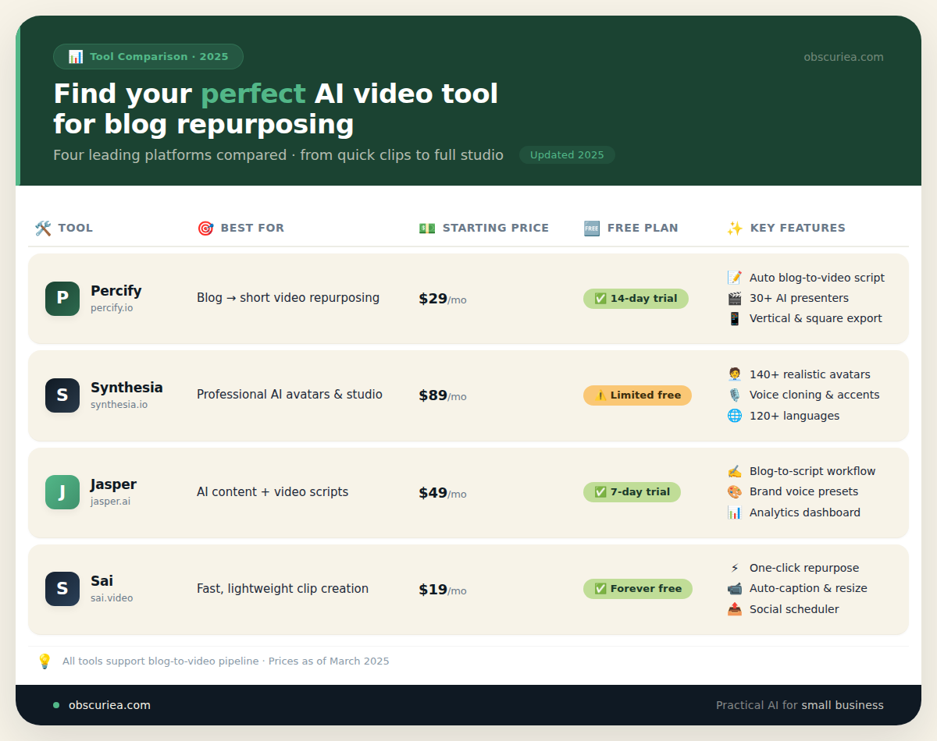Viewport: 937px width, 741px height.
Task: Click the Percify tool name
Action: [116, 291]
